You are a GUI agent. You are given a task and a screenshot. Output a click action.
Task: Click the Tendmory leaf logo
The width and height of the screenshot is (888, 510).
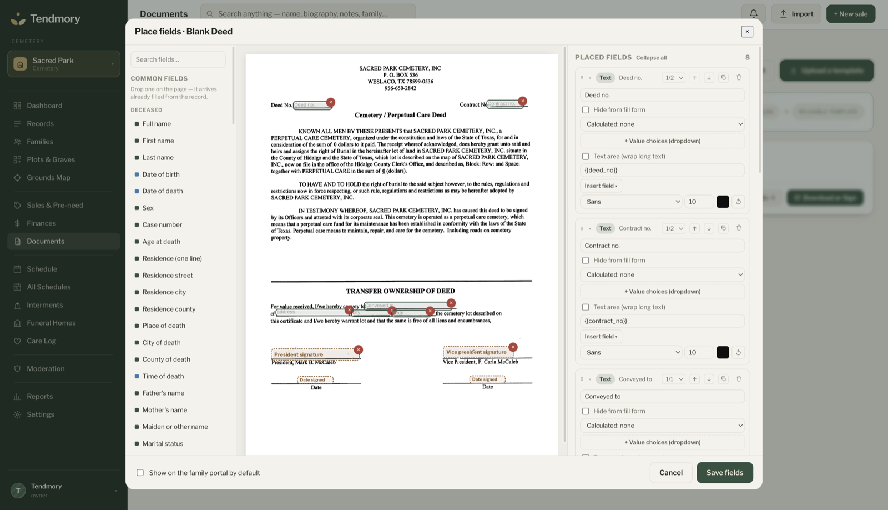coord(18,19)
